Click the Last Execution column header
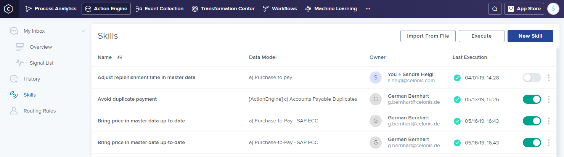The height and width of the screenshot is (157, 564). 470,57
